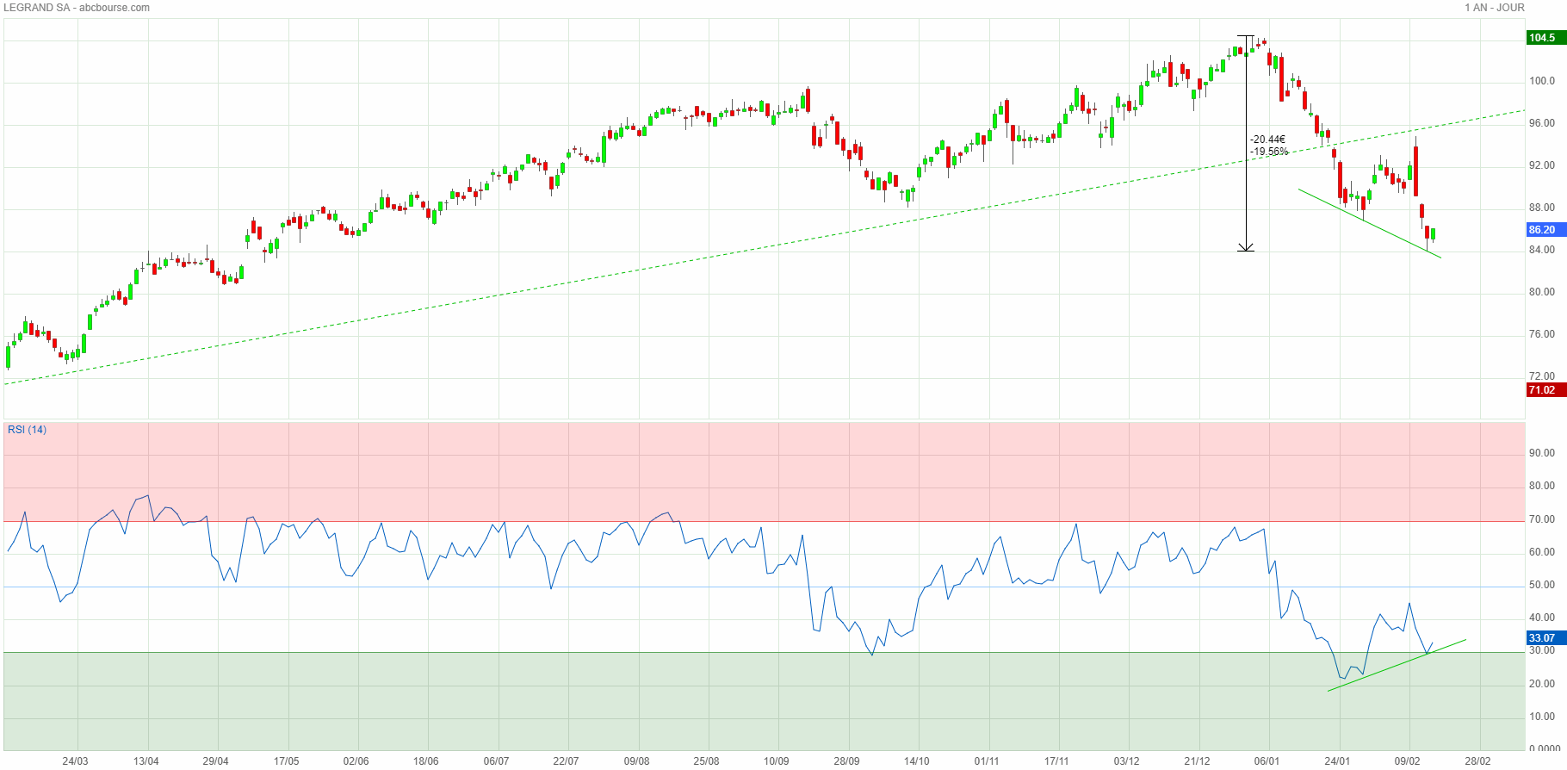Click the 22/07 date label

point(567,761)
